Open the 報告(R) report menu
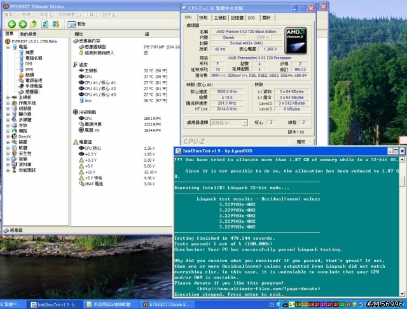The height and width of the screenshot is (309, 407). point(47,15)
